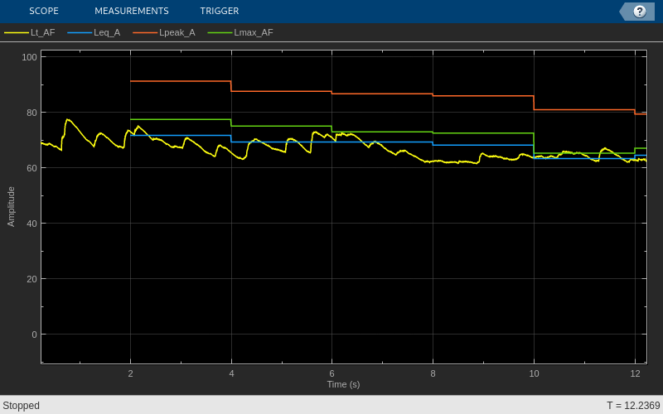Click the 40 y-axis tick label
The height and width of the screenshot is (414, 663).
coord(31,224)
